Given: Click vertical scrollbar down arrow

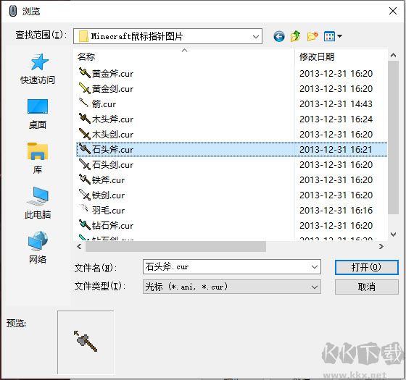Looking at the screenshot, I should [x=393, y=235].
